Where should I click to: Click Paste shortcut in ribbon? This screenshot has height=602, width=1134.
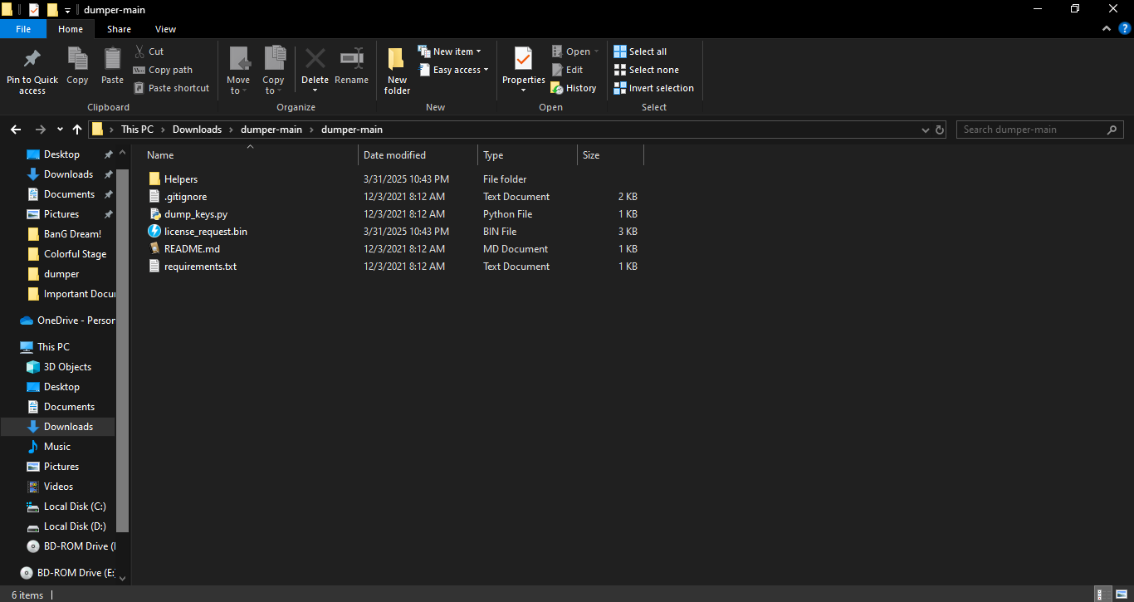172,88
